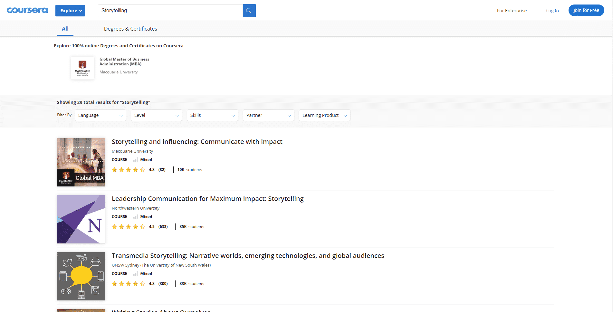The width and height of the screenshot is (613, 312).
Task: Click the Transmedia speech bubble thumbnail
Action: 81,276
